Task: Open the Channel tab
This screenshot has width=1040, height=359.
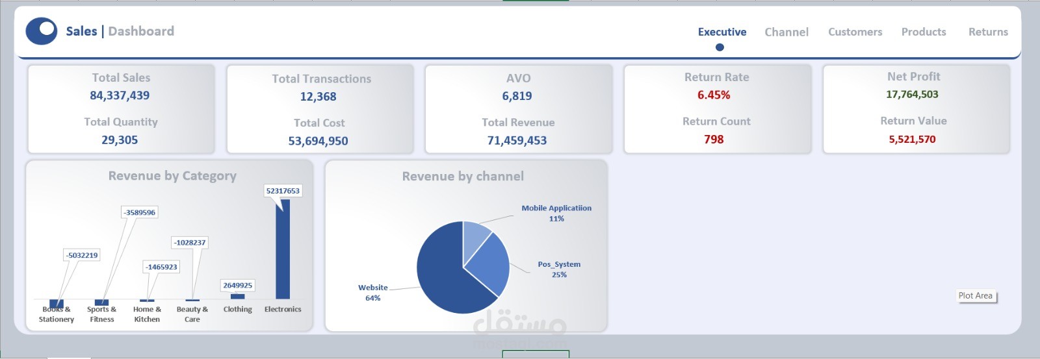Action: tap(786, 32)
